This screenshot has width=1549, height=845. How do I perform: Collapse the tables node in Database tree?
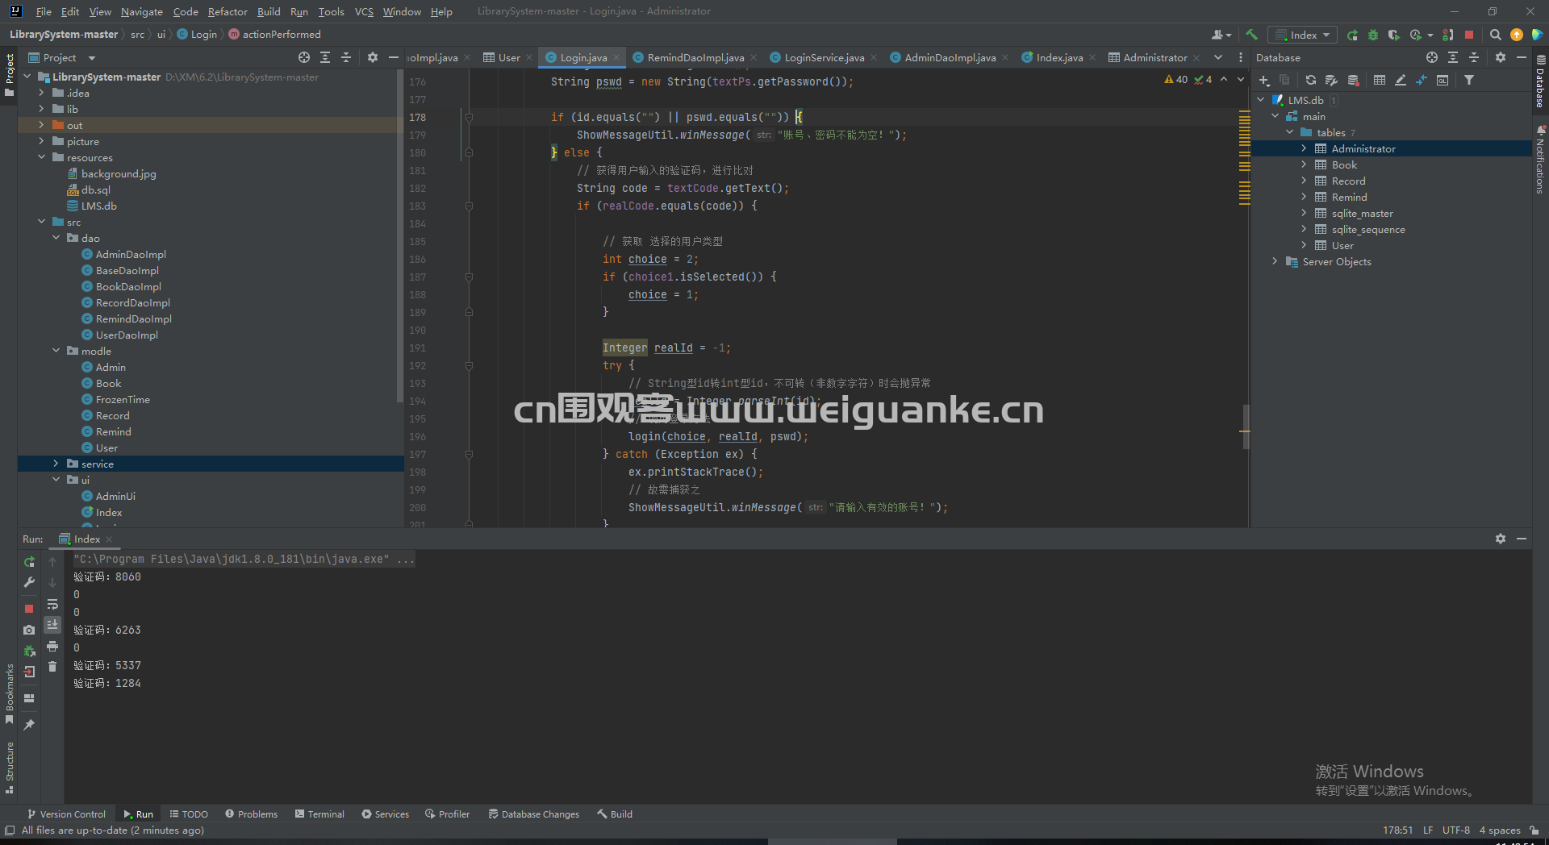click(1289, 132)
